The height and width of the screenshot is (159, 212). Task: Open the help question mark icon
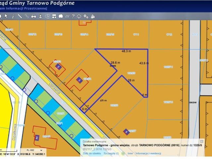[x=73, y=16]
